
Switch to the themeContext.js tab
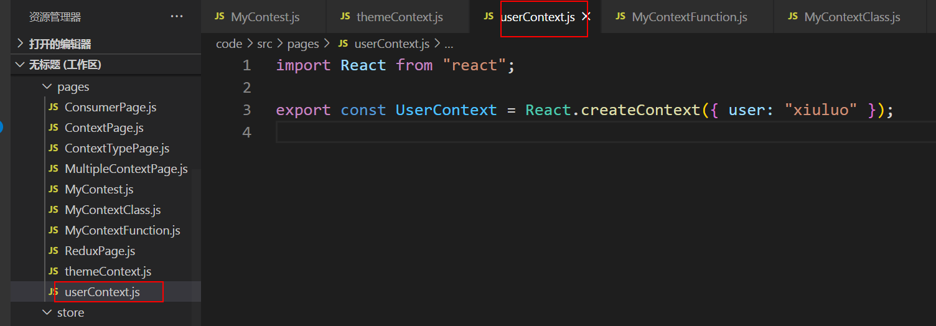click(399, 17)
